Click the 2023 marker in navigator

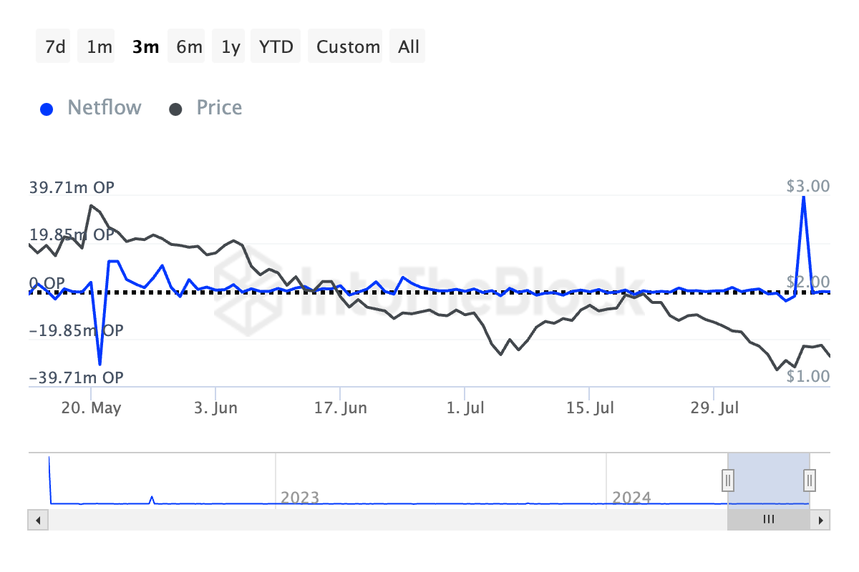299,497
